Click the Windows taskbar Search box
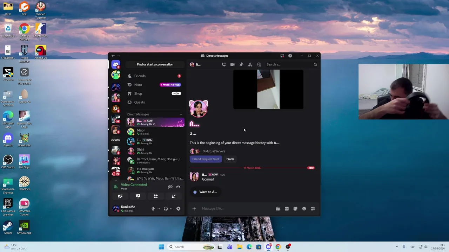 coord(191,247)
